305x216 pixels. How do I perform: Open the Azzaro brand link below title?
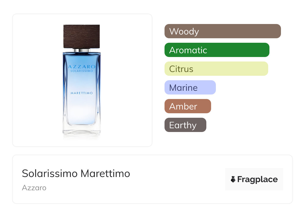point(34,187)
